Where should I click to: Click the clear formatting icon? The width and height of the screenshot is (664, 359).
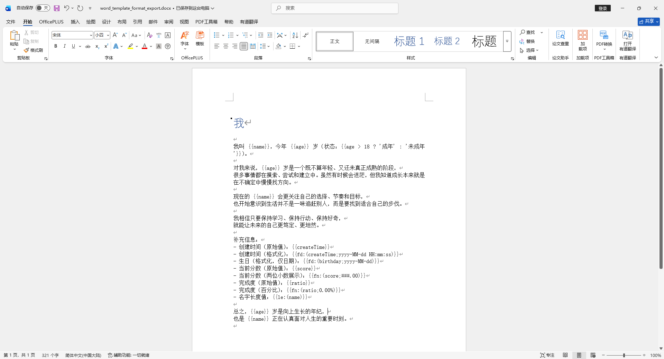click(x=149, y=35)
